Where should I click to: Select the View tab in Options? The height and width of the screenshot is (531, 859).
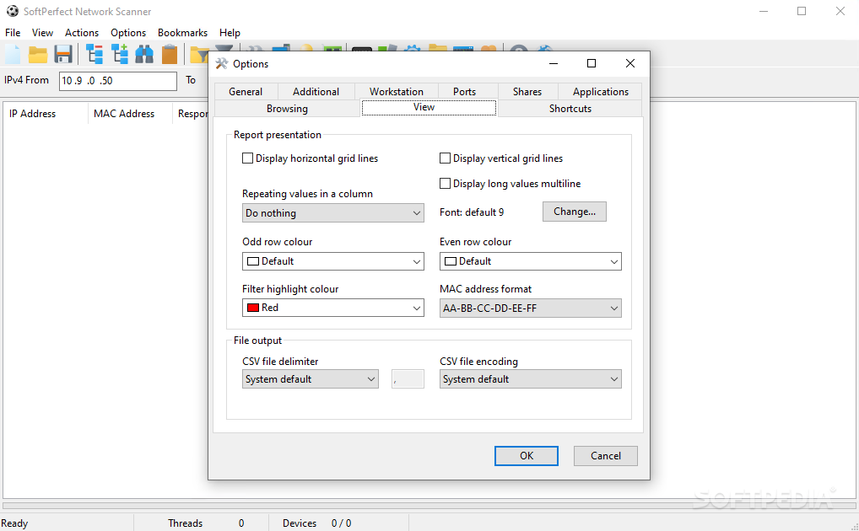(429, 107)
